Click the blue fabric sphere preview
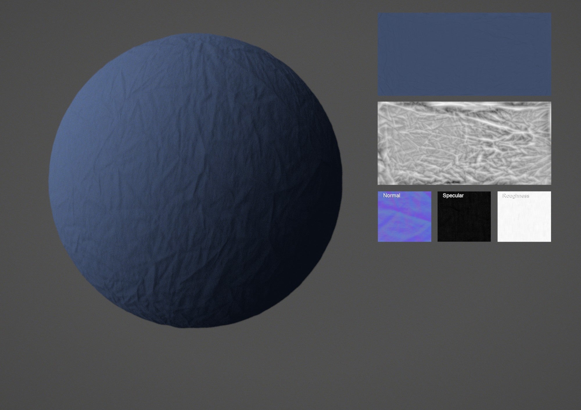 196,180
